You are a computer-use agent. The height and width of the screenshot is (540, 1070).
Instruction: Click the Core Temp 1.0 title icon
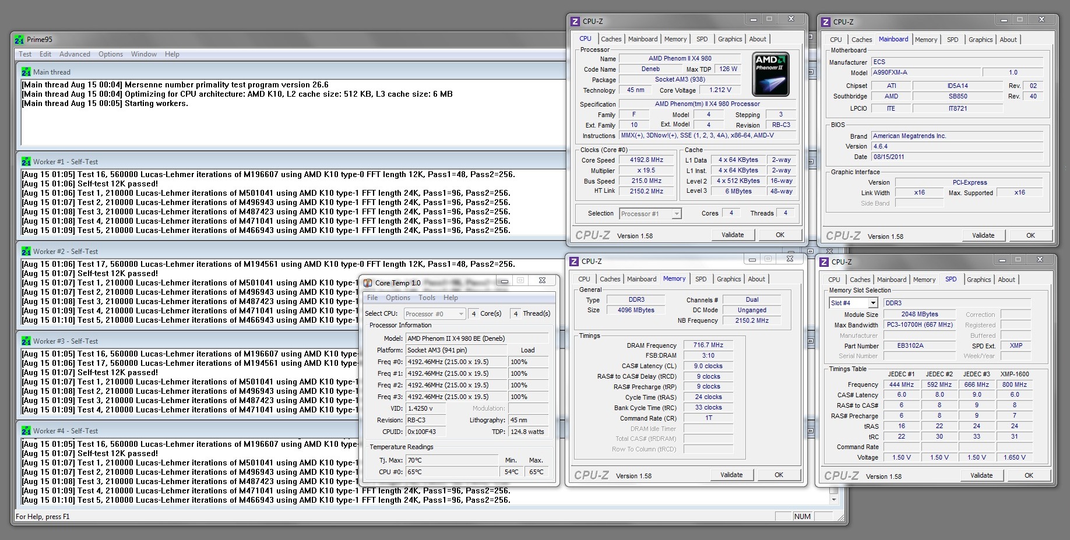tap(368, 283)
